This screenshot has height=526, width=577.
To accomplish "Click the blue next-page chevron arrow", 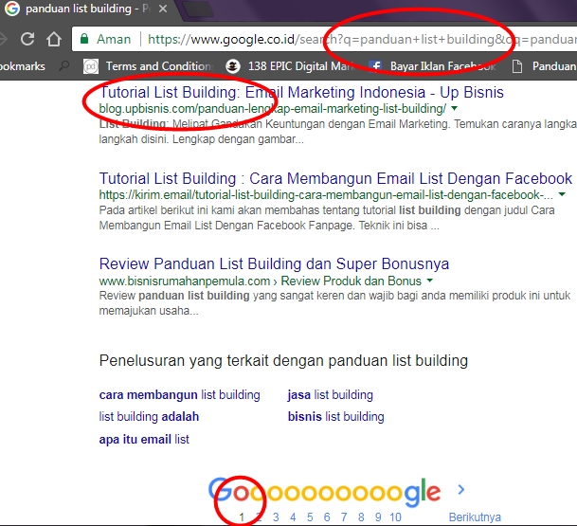I will tap(461, 490).
